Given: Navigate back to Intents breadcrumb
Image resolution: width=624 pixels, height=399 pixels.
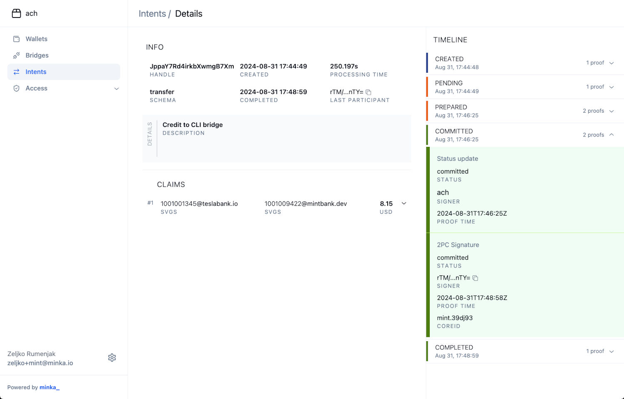Looking at the screenshot, I should [152, 14].
